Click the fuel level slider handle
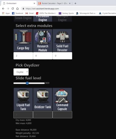 [27, 83]
